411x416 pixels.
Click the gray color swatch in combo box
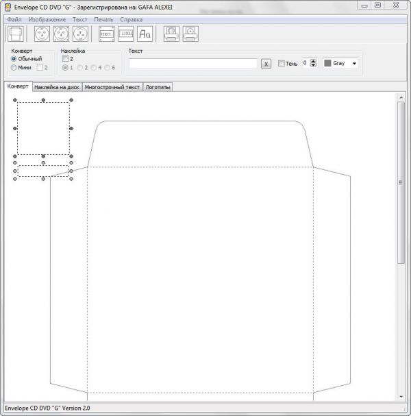pyautogui.click(x=327, y=63)
